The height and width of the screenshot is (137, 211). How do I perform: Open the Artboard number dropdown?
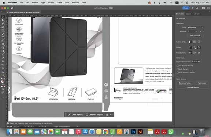tap(193, 32)
